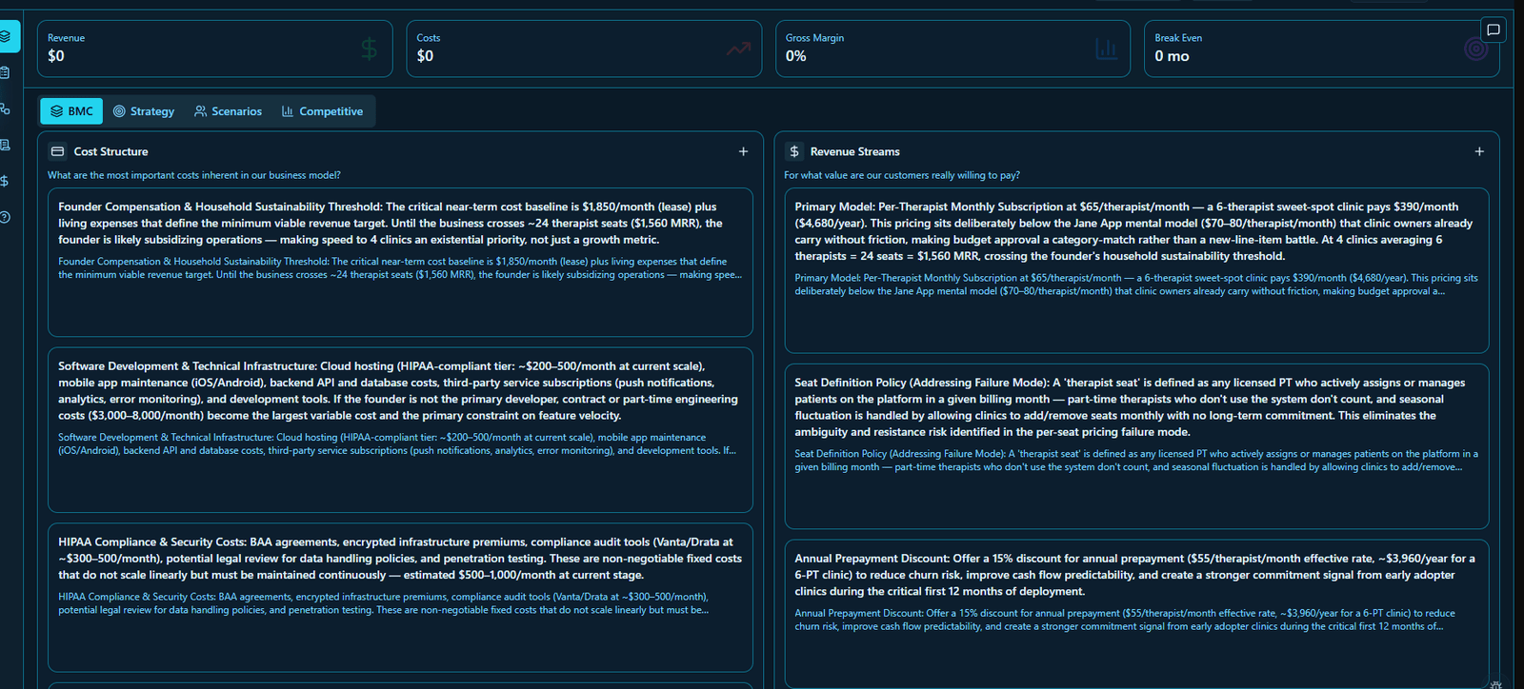
Task: Open the Seat Definition Policy card
Action: tap(1136, 446)
